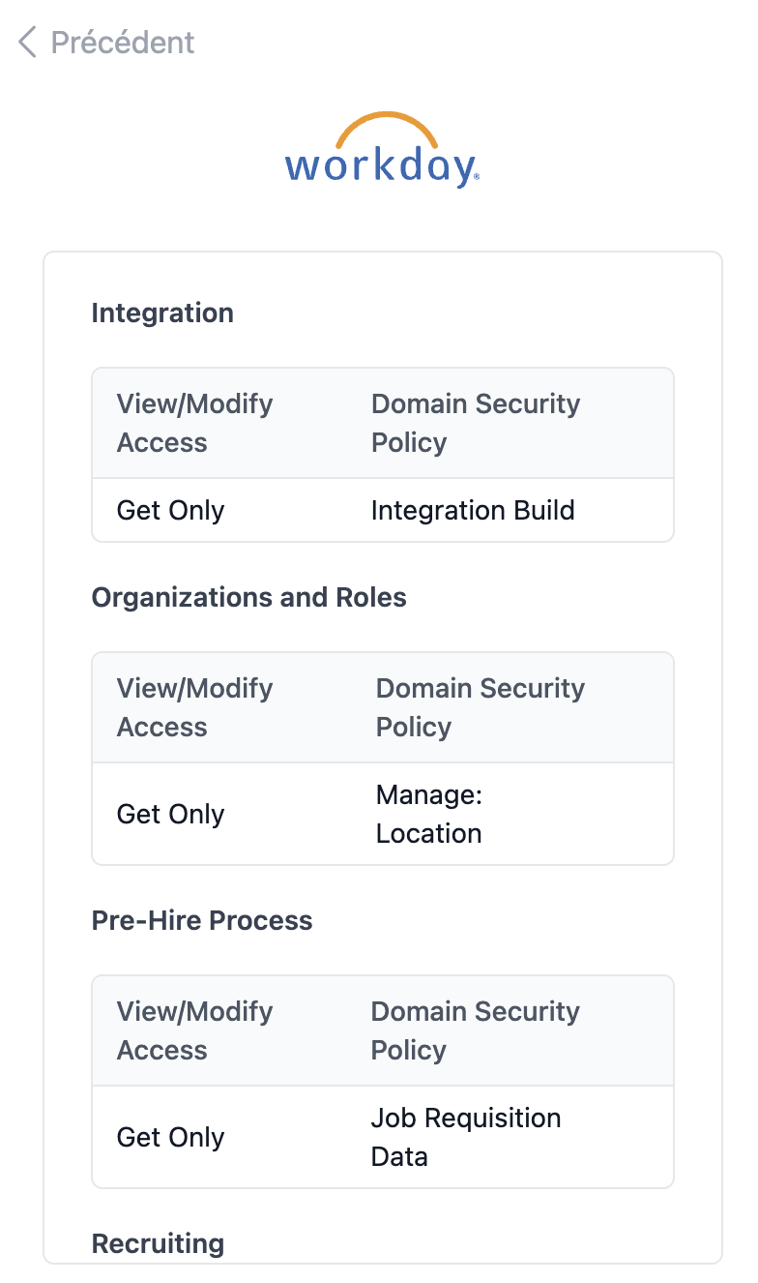Click Domain Security Policy header in Pre-Hire table

476,1030
